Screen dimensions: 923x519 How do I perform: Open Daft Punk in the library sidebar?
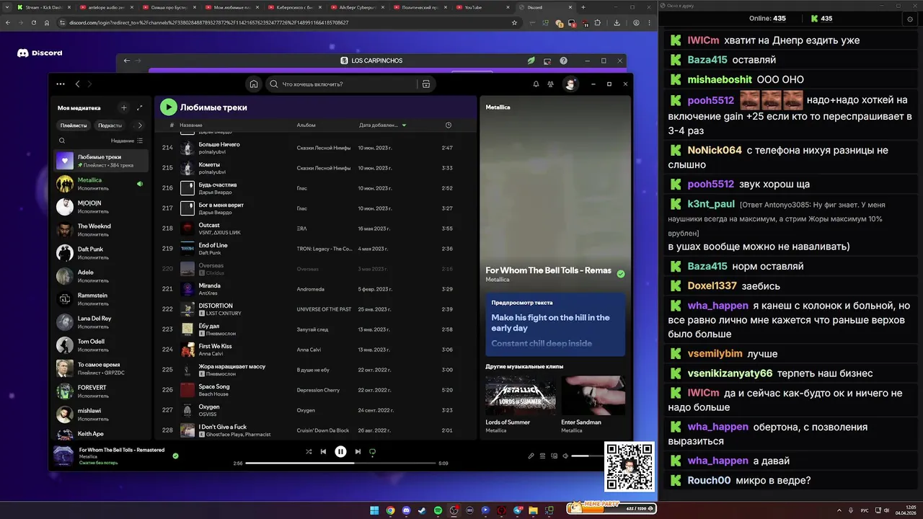(x=101, y=252)
